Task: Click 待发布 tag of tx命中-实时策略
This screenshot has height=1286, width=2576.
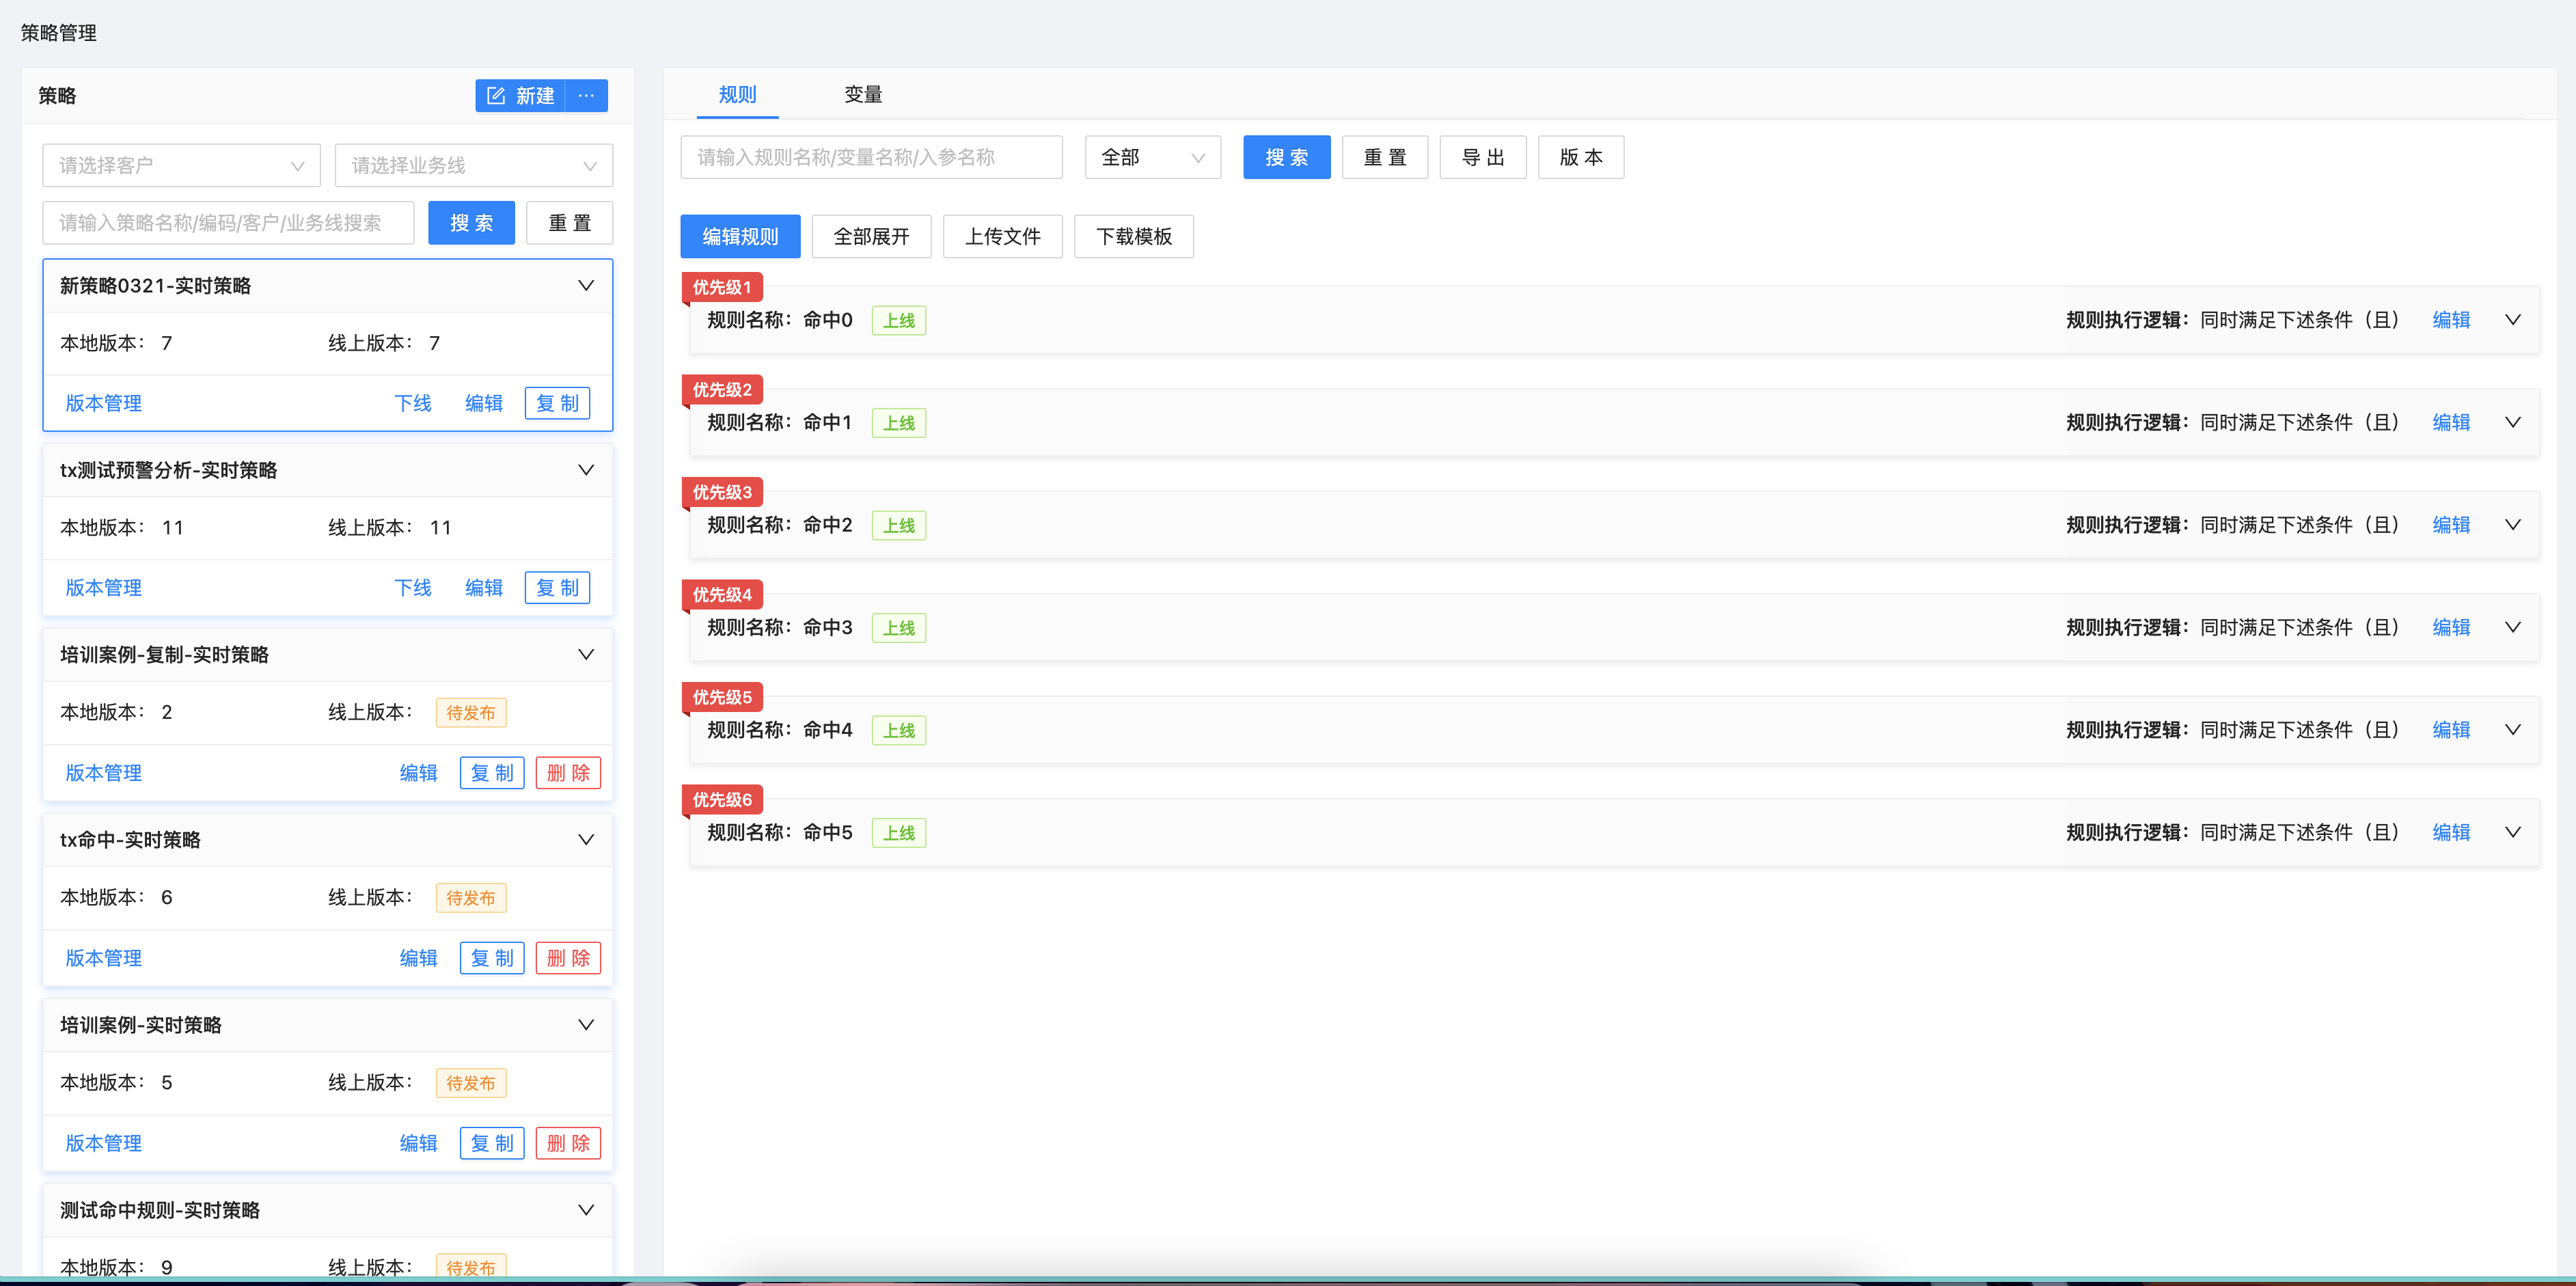Action: 470,898
